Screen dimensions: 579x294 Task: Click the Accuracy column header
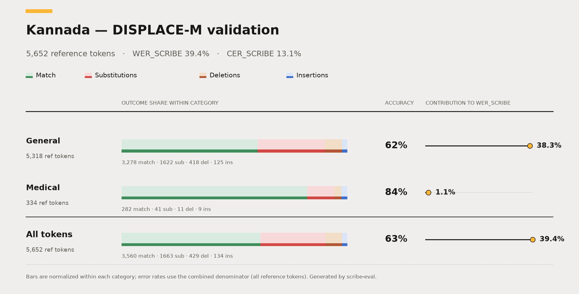(x=399, y=103)
